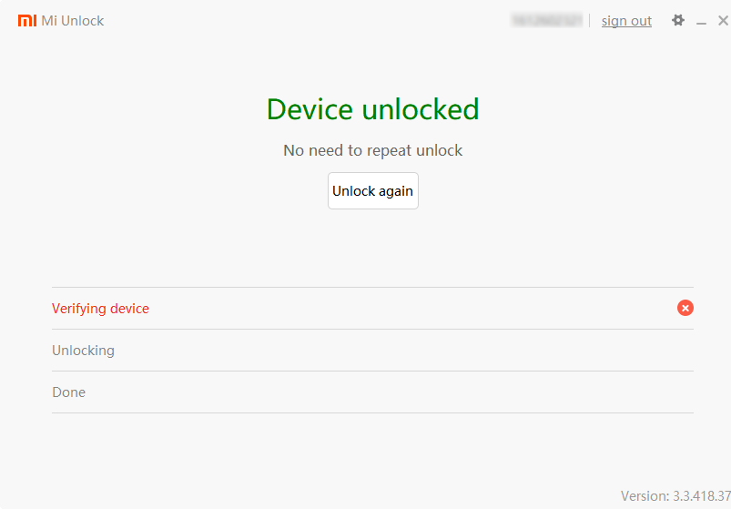Viewport: 731px width, 509px height.
Task: Select the Done step label
Action: pyautogui.click(x=68, y=392)
